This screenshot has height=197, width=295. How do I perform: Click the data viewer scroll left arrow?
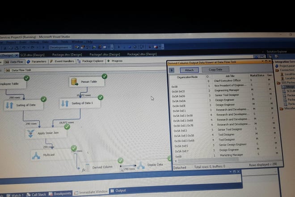click(176, 161)
